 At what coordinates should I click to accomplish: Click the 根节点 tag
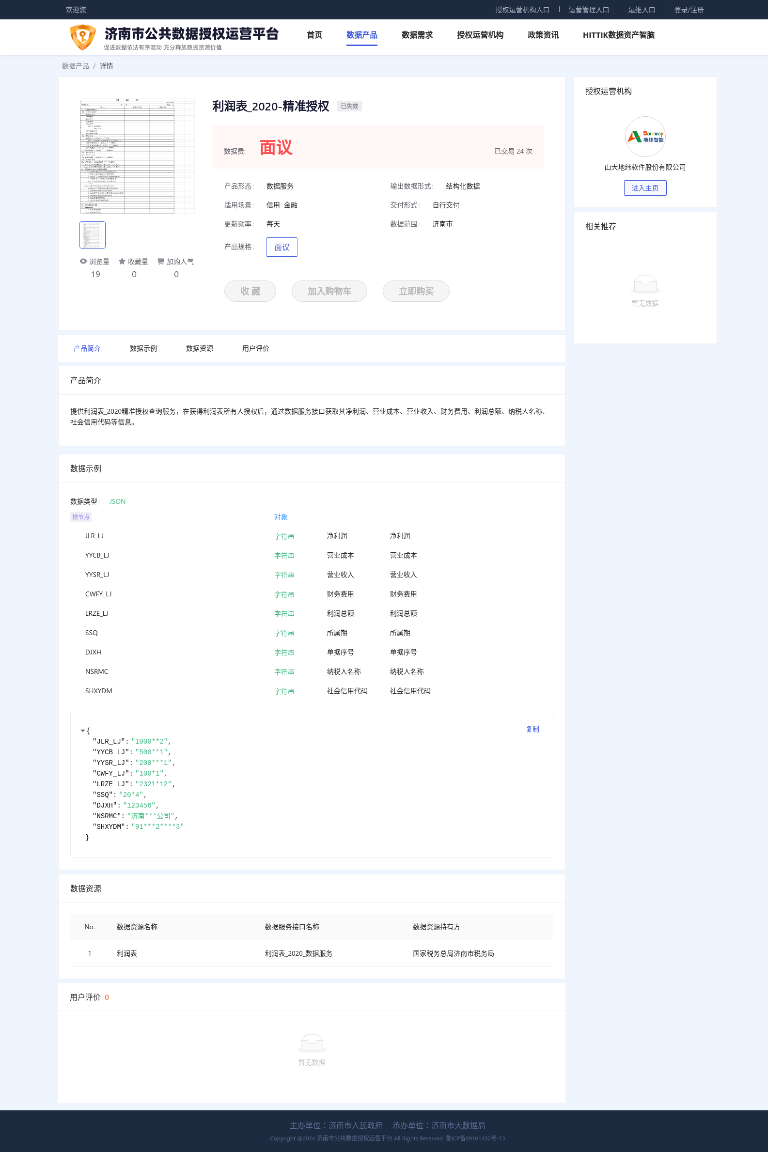click(81, 517)
